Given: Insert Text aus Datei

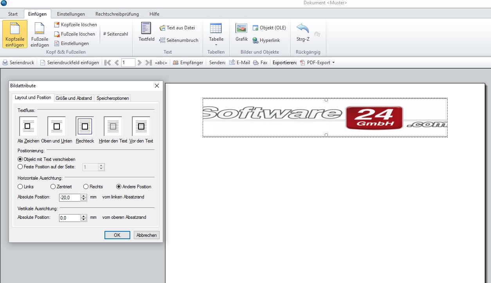Looking at the screenshot, I should tap(177, 28).
